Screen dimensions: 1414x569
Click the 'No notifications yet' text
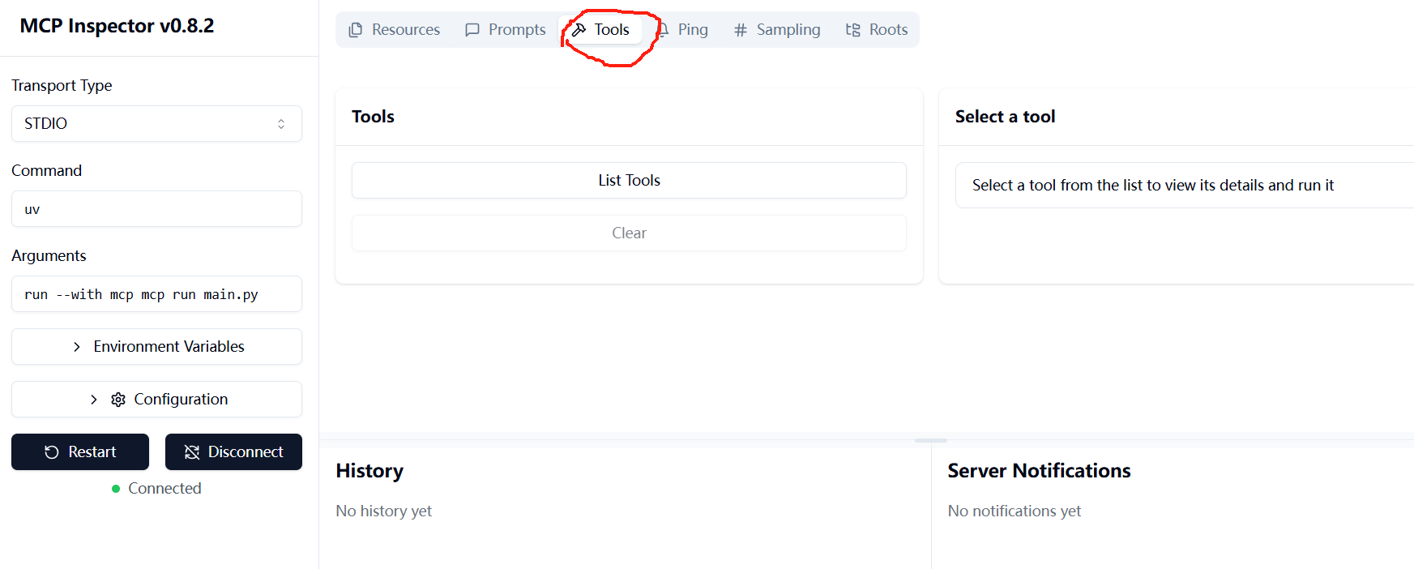[1015, 511]
